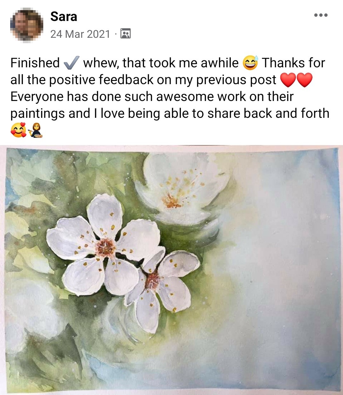Open the three-dot post options menu
343x395 pixels.
pos(321,15)
